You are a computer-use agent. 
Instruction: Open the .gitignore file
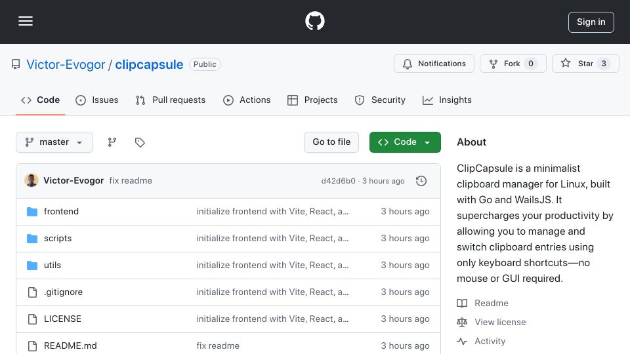pyautogui.click(x=63, y=292)
